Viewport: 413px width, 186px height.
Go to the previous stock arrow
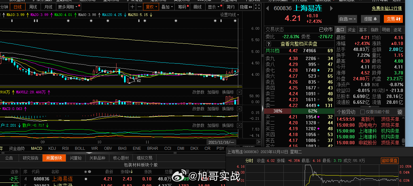pos(267,8)
